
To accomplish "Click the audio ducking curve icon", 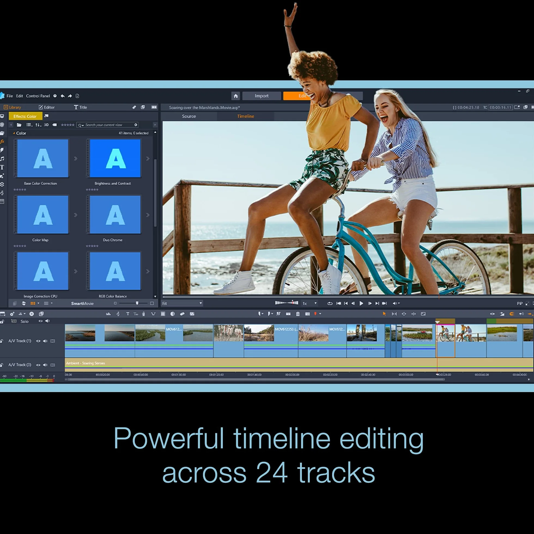I will (153, 314).
